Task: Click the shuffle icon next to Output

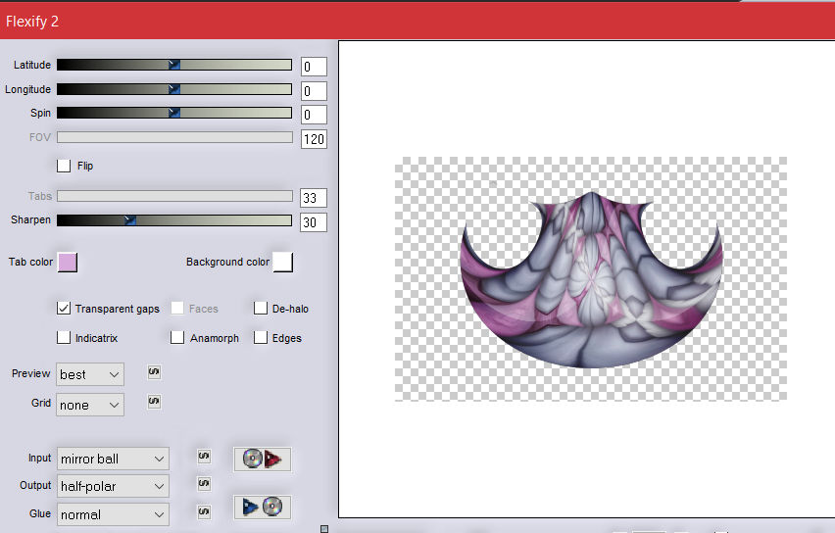Action: [x=204, y=484]
